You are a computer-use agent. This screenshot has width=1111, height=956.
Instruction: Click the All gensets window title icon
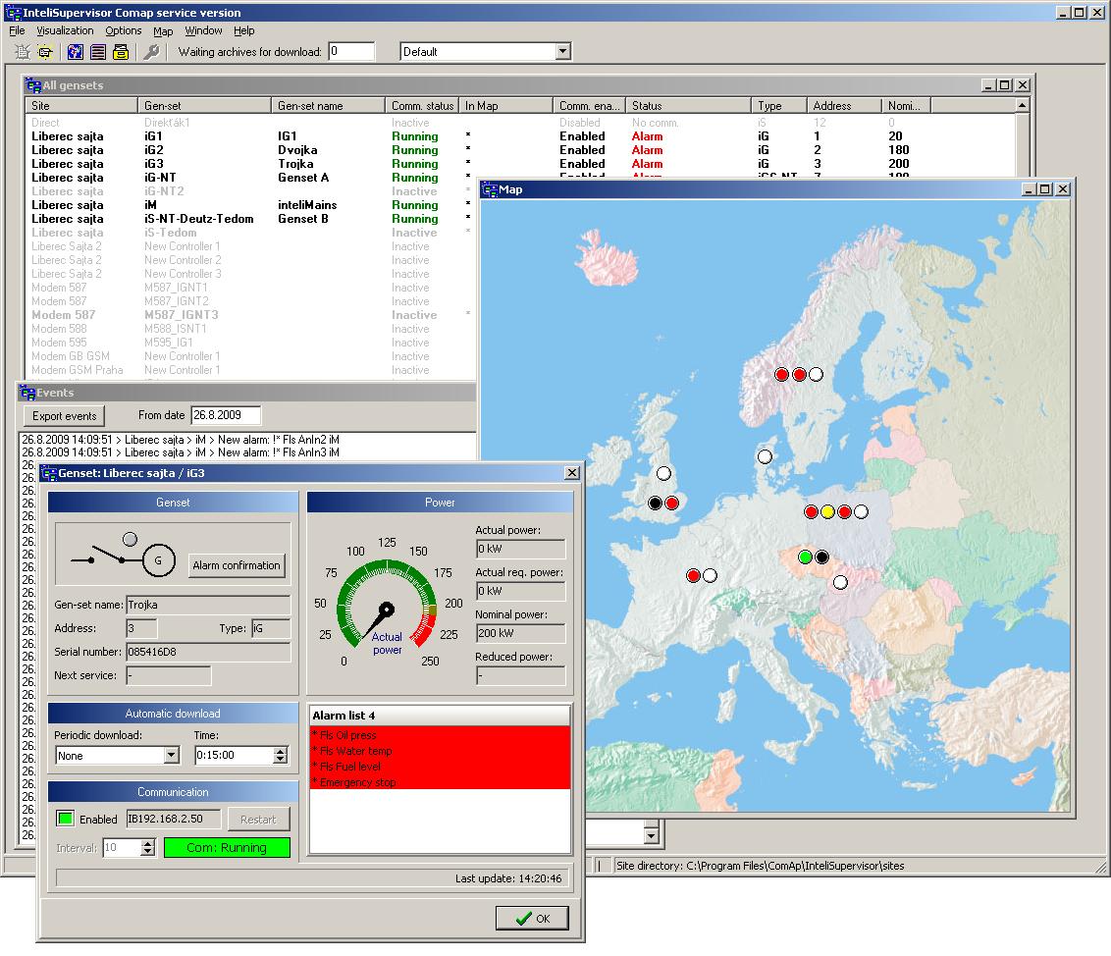[x=32, y=85]
